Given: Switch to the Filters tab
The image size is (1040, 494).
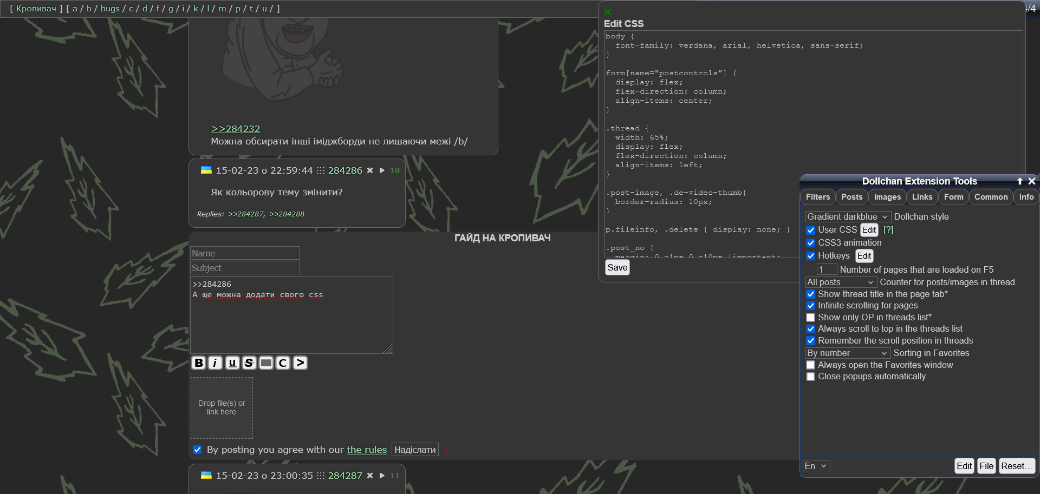Looking at the screenshot, I should click(x=818, y=197).
